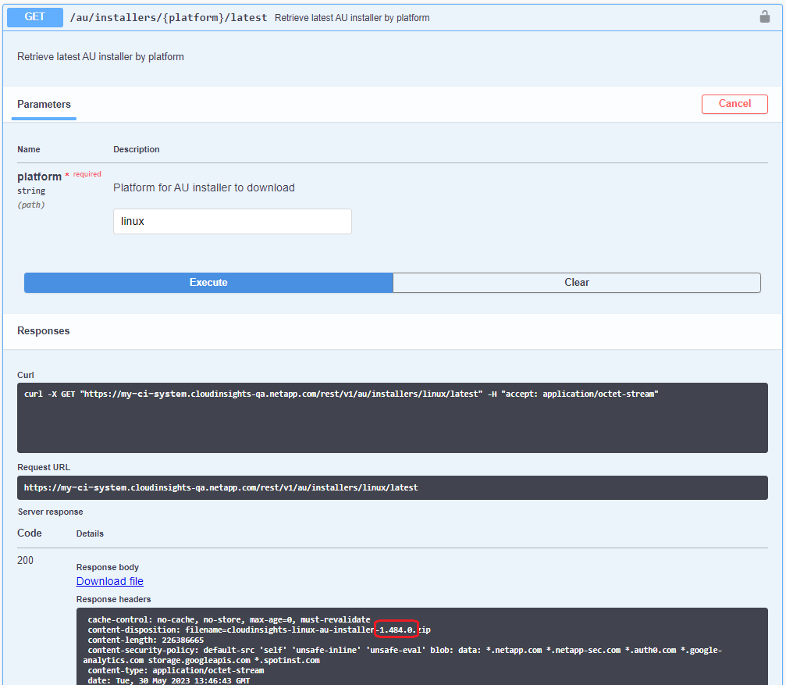Screen dimensions: 786x685
Task: Click the Request URL code block
Action: point(392,487)
